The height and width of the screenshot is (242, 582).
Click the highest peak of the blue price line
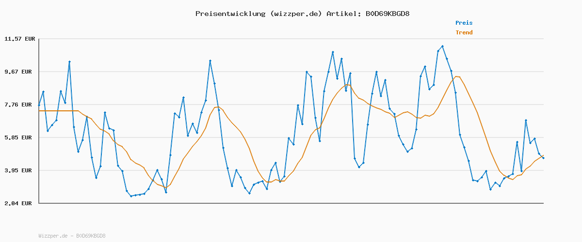442,46
